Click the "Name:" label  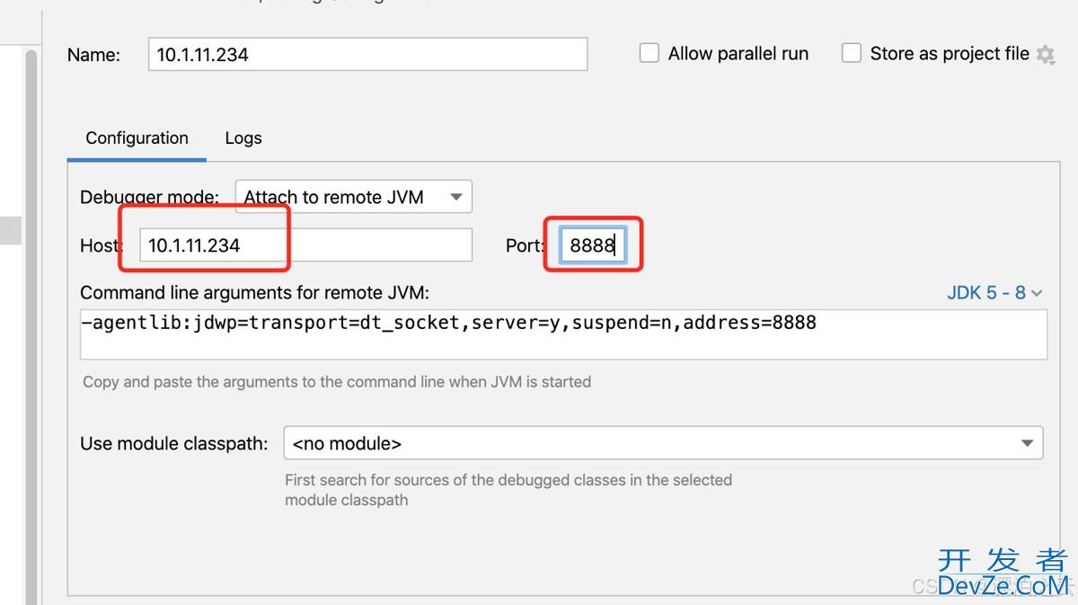93,55
